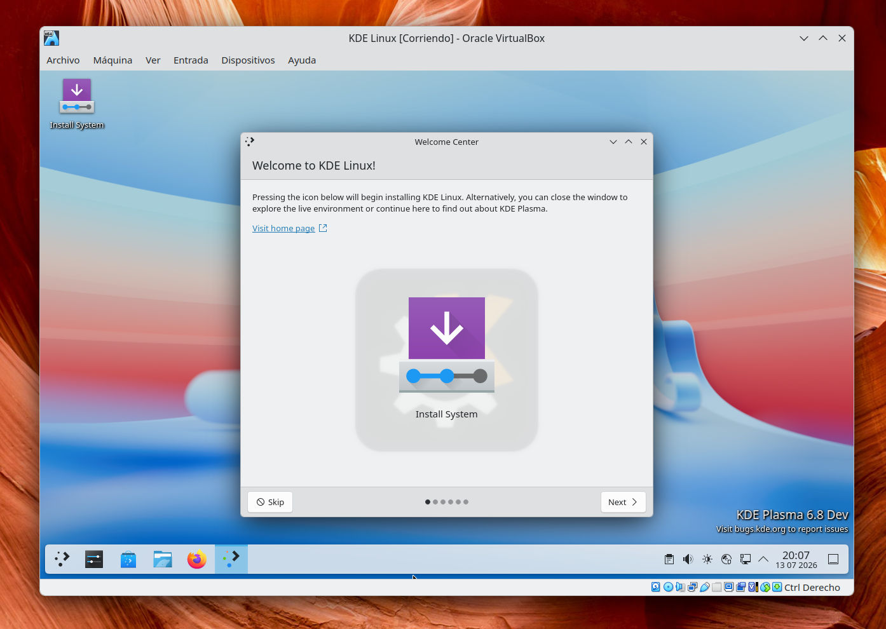Open the Archivo menu
886x629 pixels.
click(63, 60)
